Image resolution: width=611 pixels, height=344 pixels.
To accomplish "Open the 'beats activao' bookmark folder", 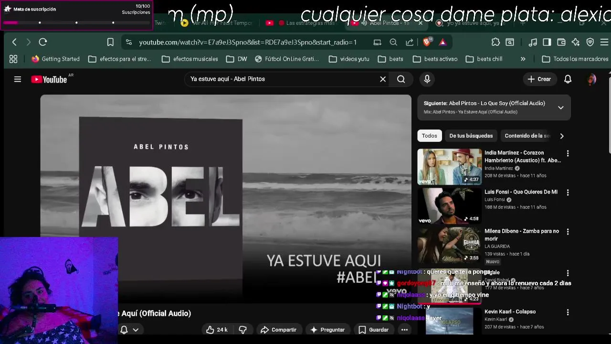I will coord(435,59).
